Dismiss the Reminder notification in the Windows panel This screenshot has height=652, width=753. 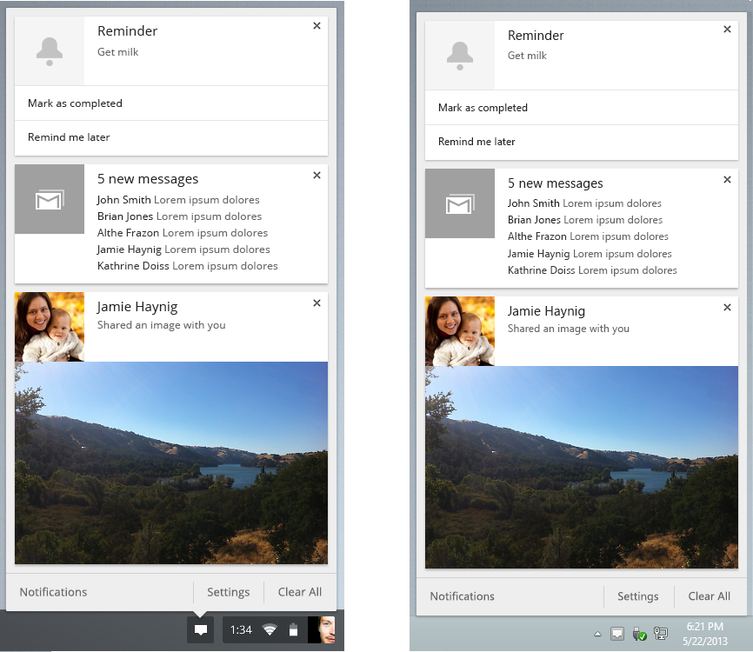[727, 30]
